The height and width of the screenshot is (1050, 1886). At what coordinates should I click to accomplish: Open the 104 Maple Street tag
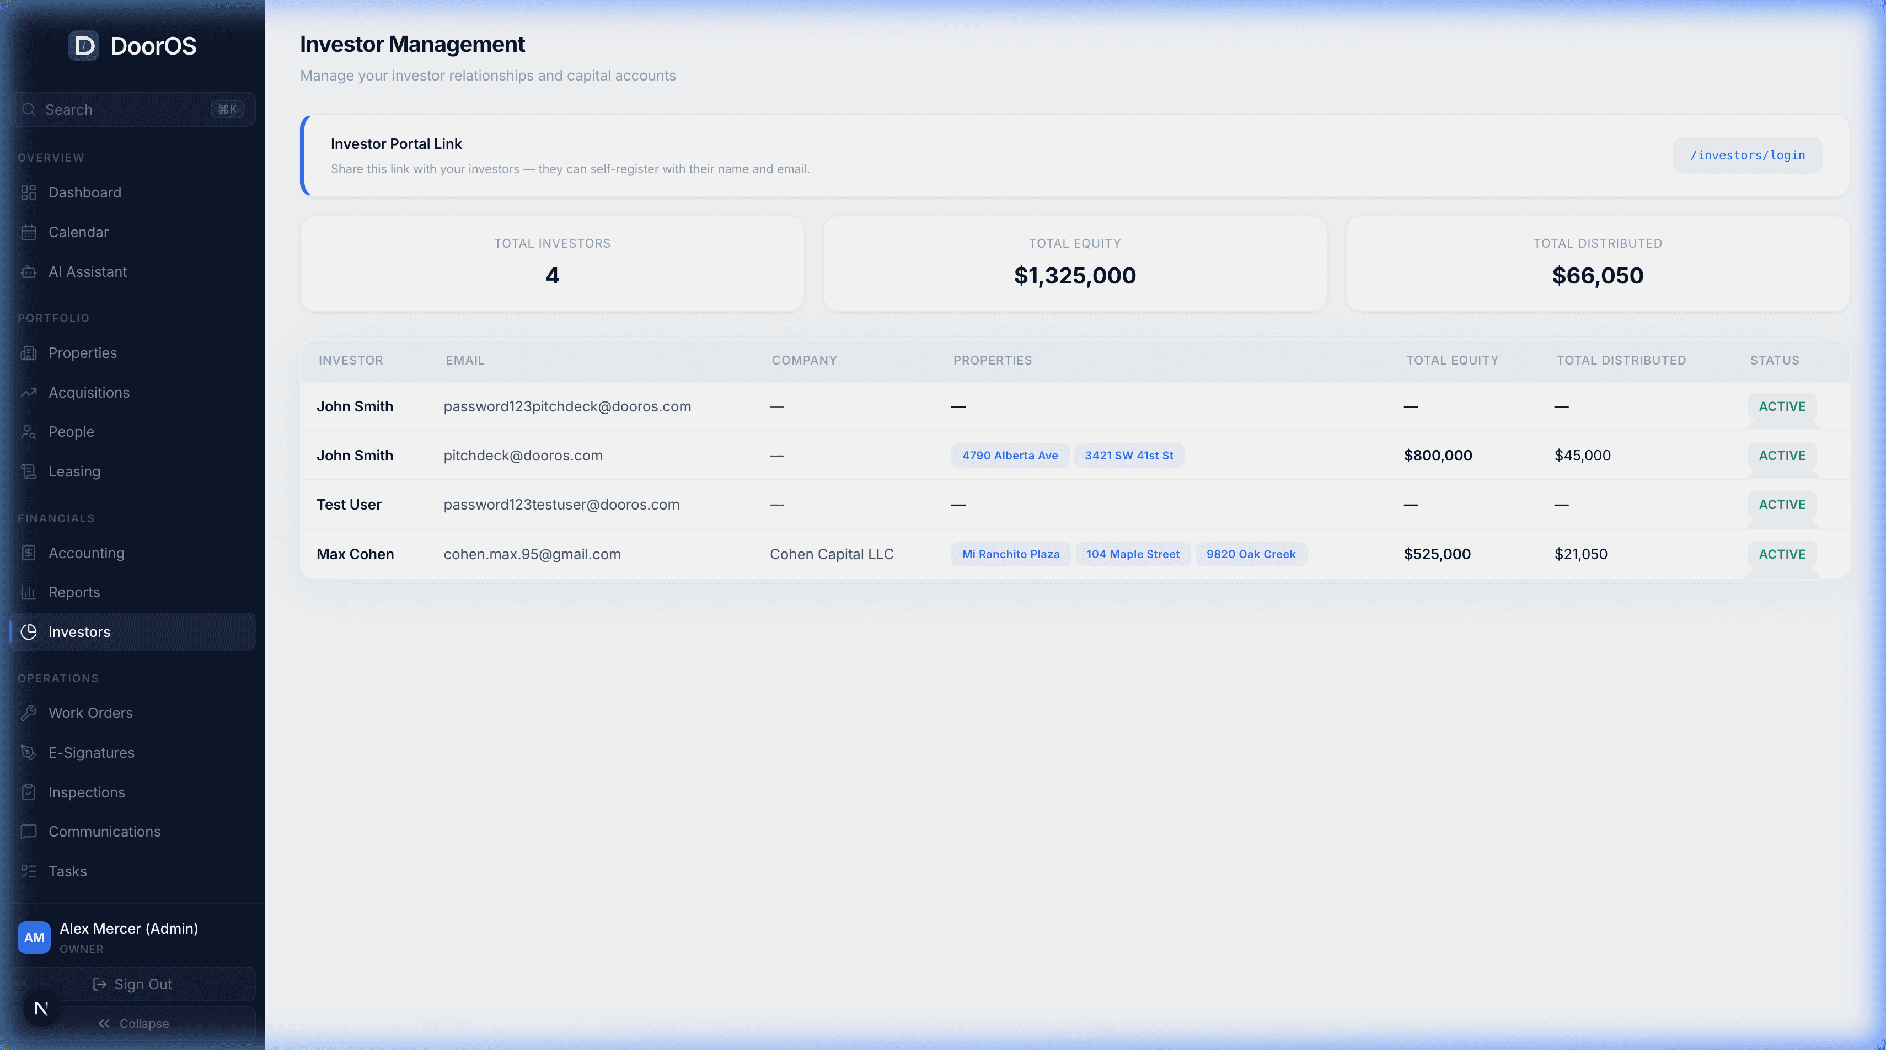tap(1133, 554)
